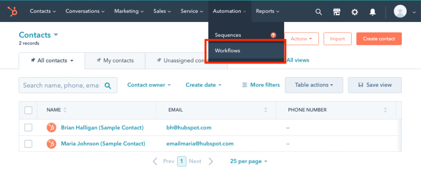Check the box for Maria Johnson

click(28, 144)
